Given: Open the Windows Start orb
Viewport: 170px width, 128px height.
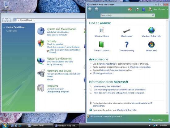Looking at the screenshot, I should click(4, 125).
